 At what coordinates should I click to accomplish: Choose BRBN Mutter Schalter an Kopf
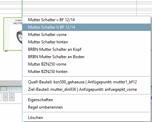tap(86, 49)
